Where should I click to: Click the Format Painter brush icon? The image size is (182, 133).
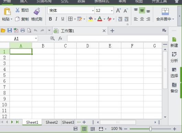click(x=37, y=11)
